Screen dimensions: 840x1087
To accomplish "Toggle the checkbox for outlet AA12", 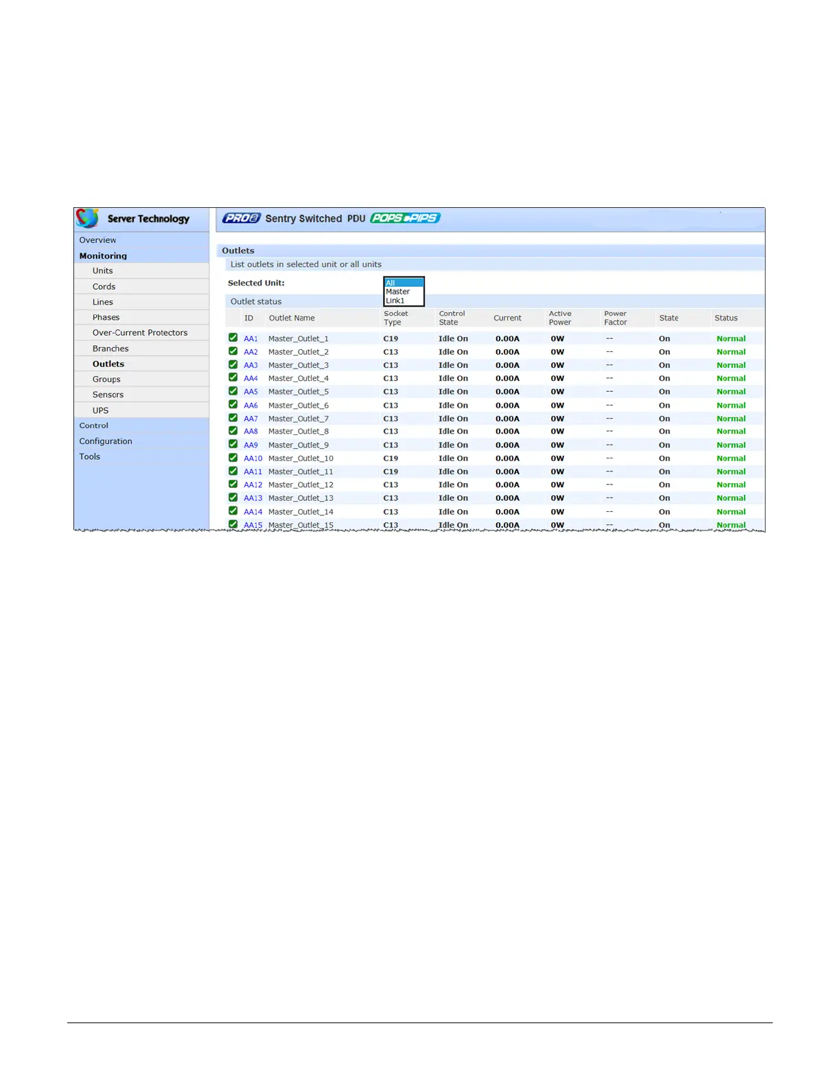I will (233, 484).
